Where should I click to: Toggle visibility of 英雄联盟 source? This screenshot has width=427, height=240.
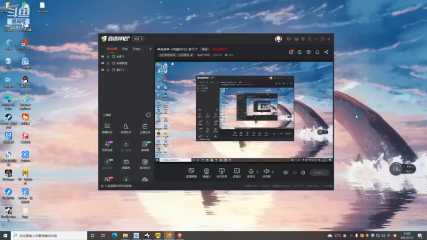click(x=102, y=63)
